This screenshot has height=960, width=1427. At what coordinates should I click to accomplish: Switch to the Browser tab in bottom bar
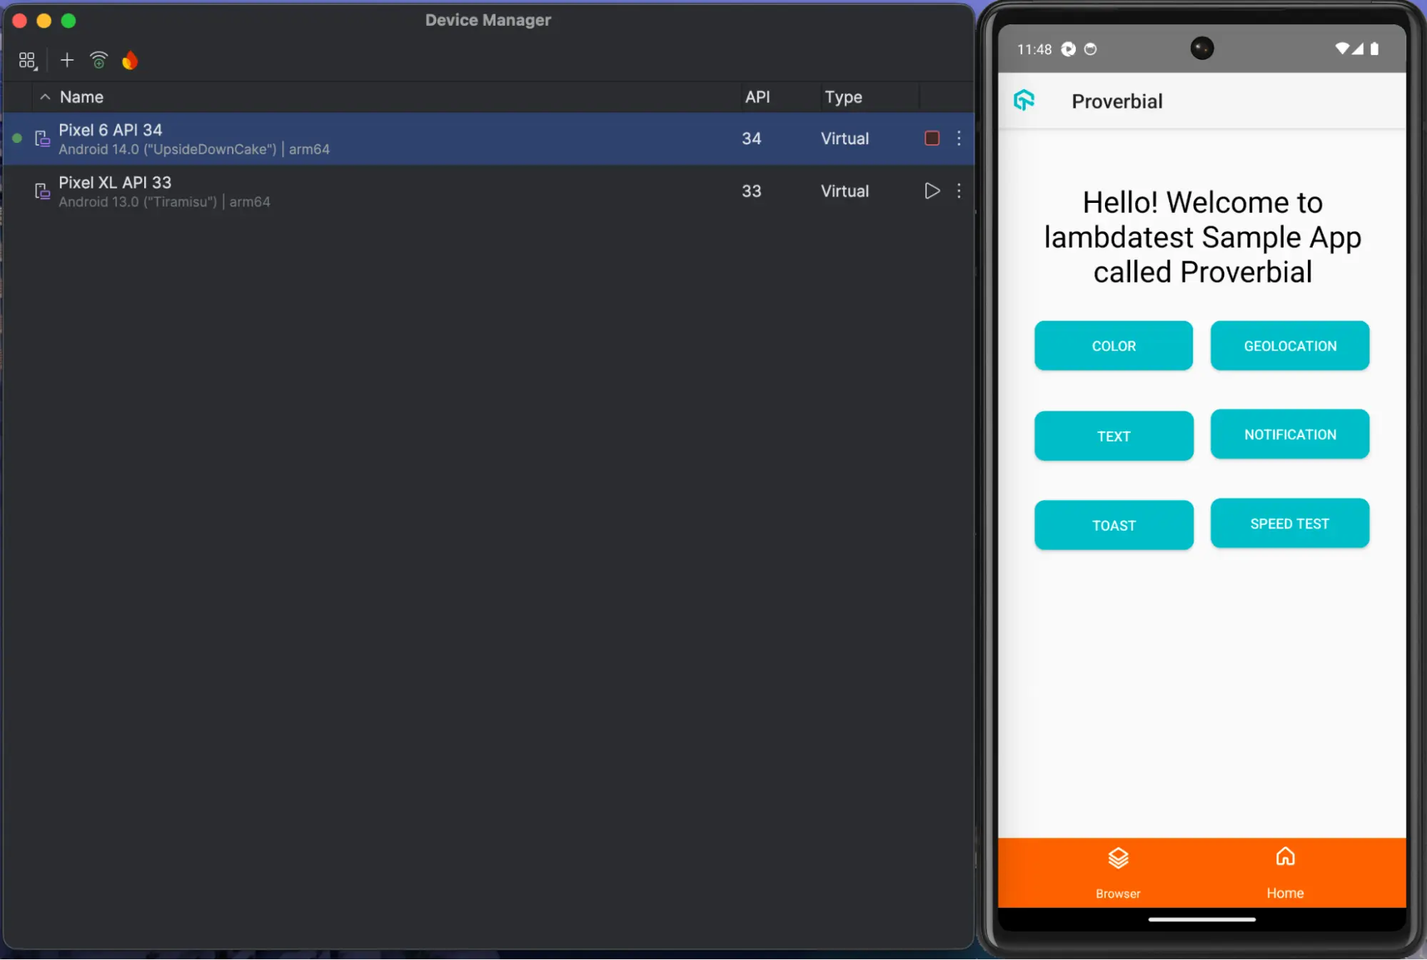(1118, 872)
